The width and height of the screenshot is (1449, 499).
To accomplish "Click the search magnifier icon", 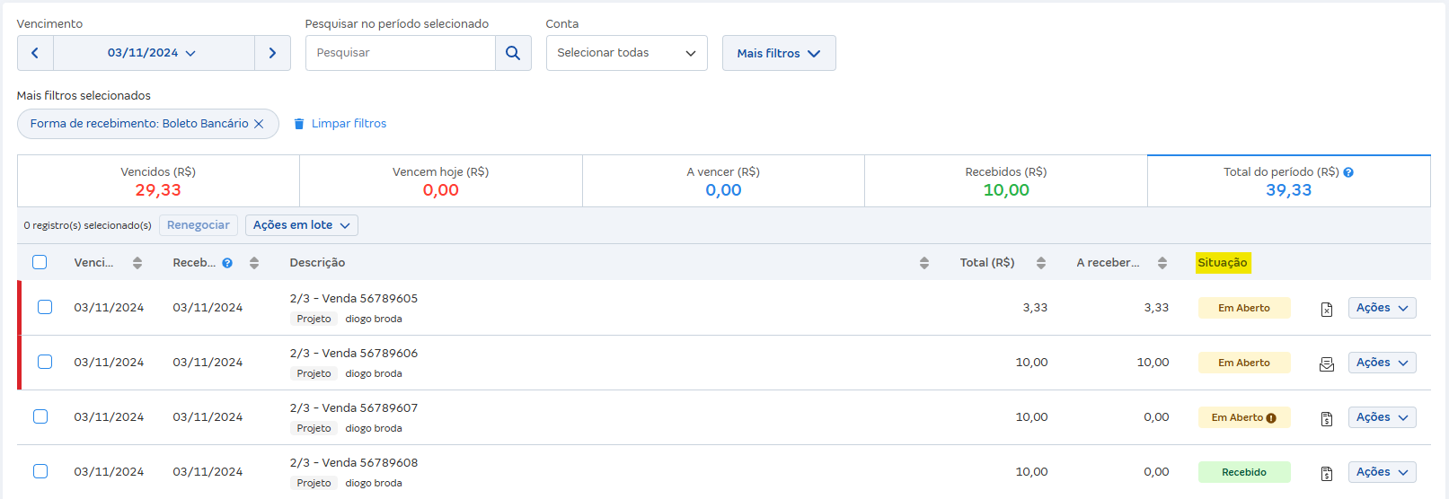I will 513,53.
